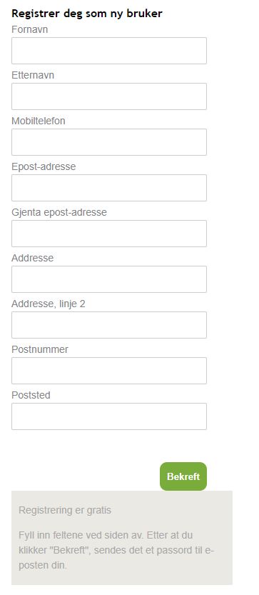Click the Epost-adresse label

coord(44,166)
